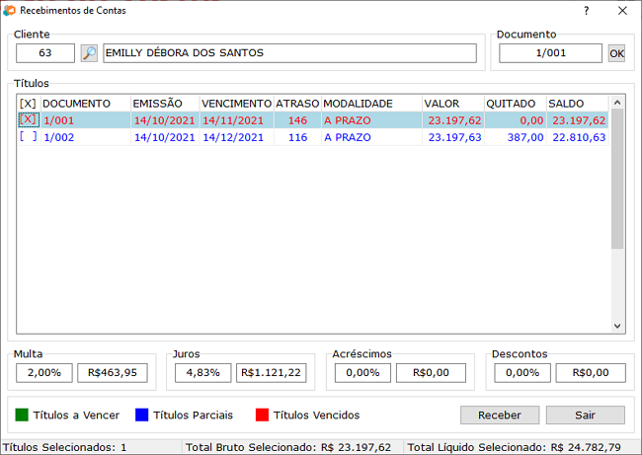Image resolution: width=642 pixels, height=455 pixels.
Task: Click the Descontos value field
Action: click(591, 373)
